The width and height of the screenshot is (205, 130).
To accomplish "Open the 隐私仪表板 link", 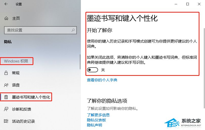I will pyautogui.click(x=96, y=120).
